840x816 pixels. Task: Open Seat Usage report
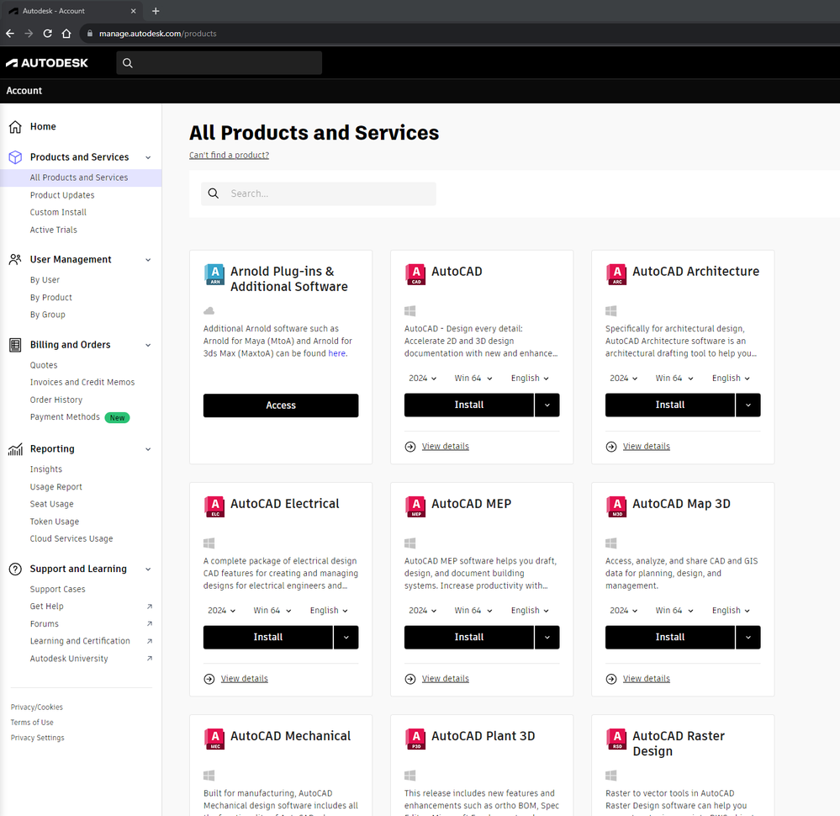(52, 504)
